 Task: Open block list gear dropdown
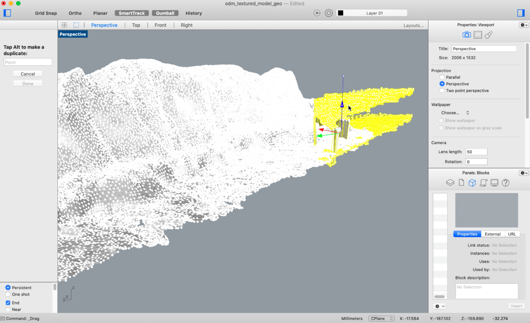click(x=440, y=306)
